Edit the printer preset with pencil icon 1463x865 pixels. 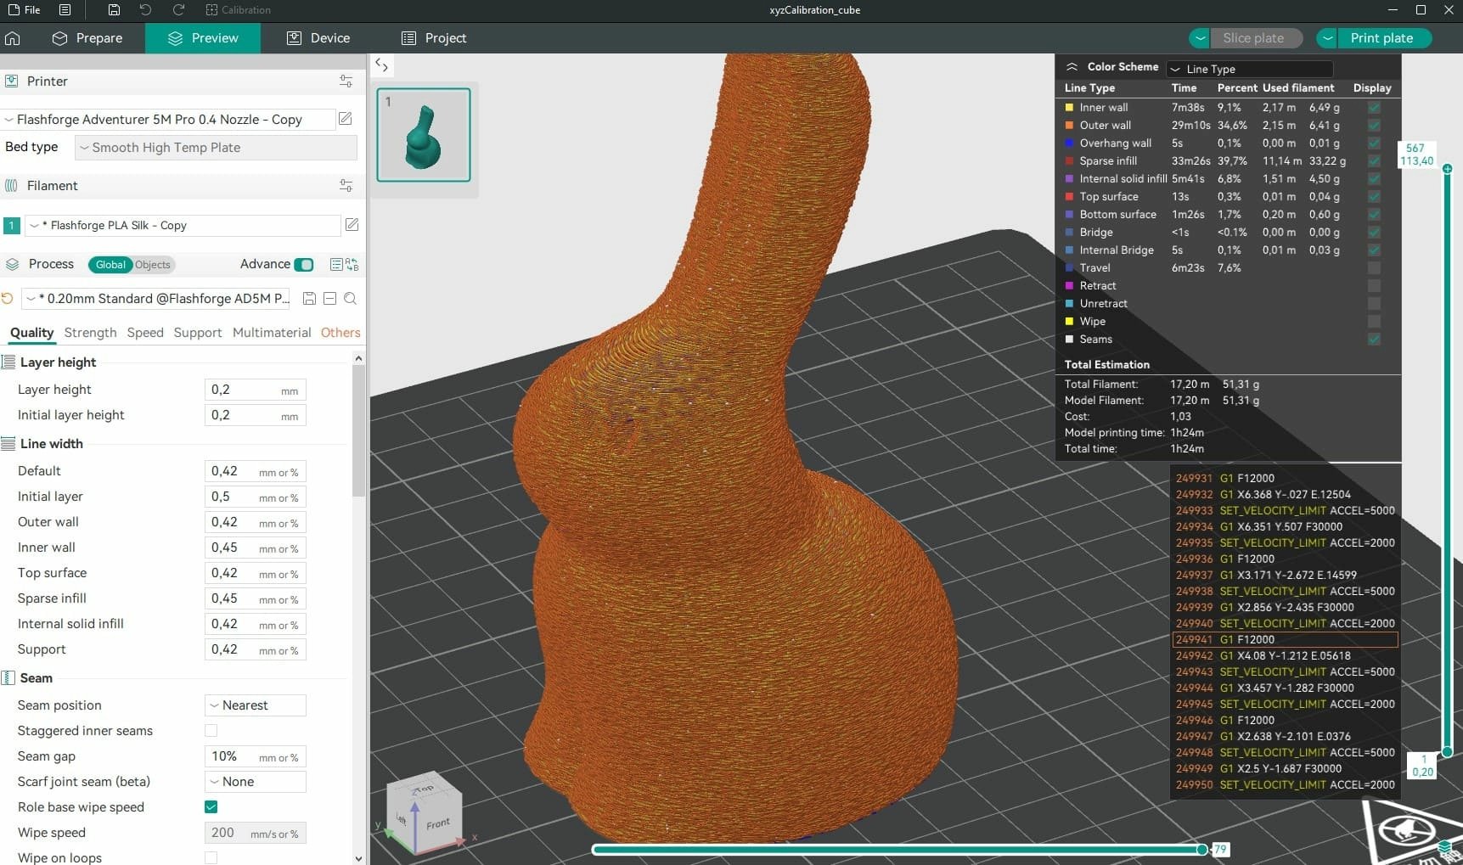346,119
